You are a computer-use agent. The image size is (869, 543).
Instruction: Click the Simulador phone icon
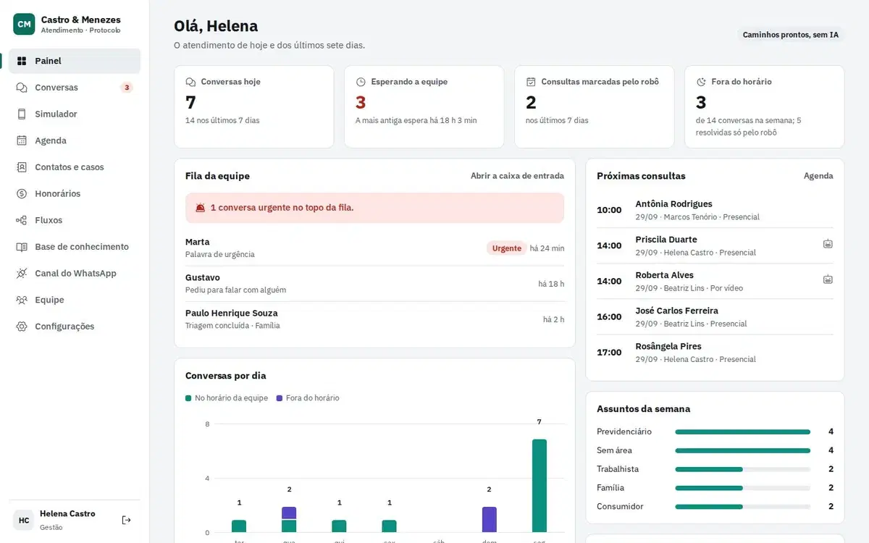click(22, 114)
